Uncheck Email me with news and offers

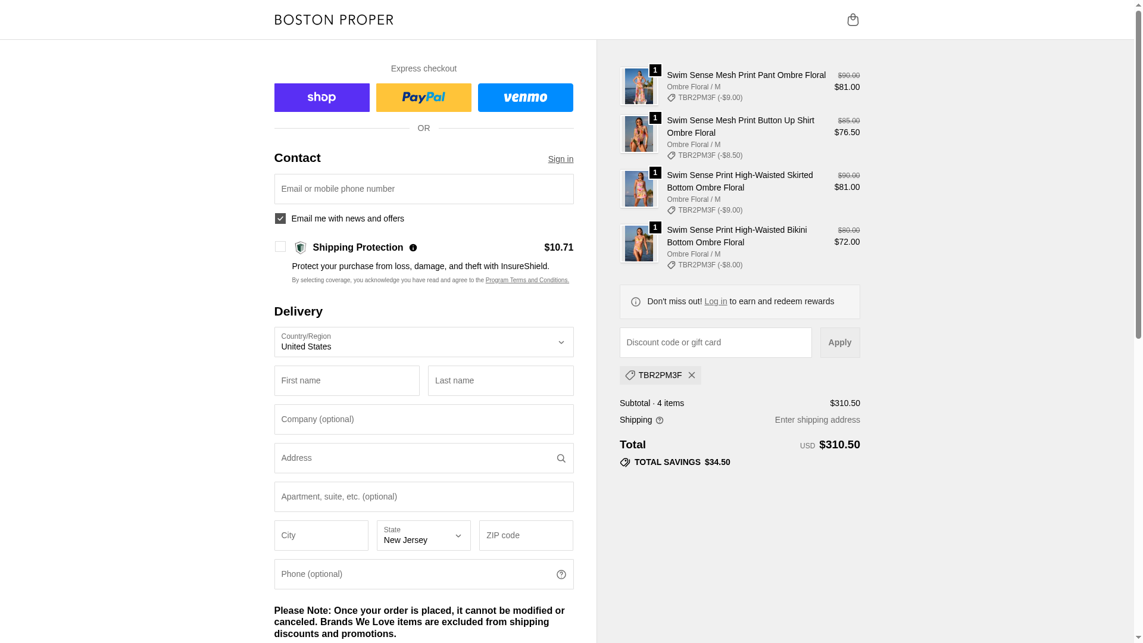tap(280, 219)
